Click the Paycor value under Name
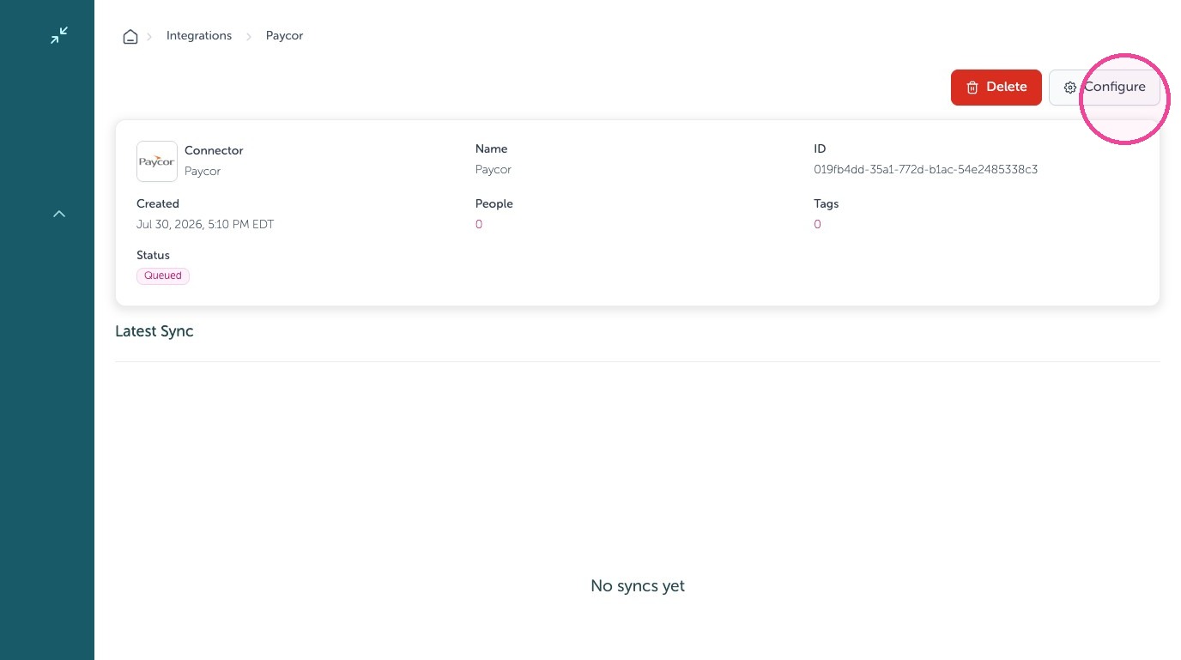Viewport: 1181px width, 660px height. (x=494, y=170)
